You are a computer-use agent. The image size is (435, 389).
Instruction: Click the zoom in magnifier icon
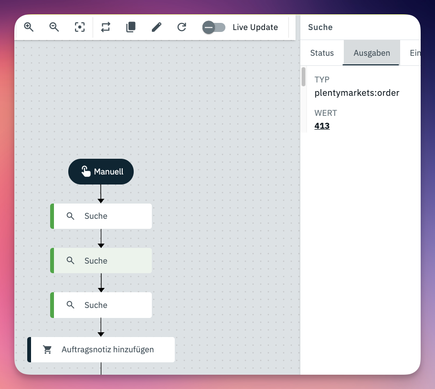(29, 27)
